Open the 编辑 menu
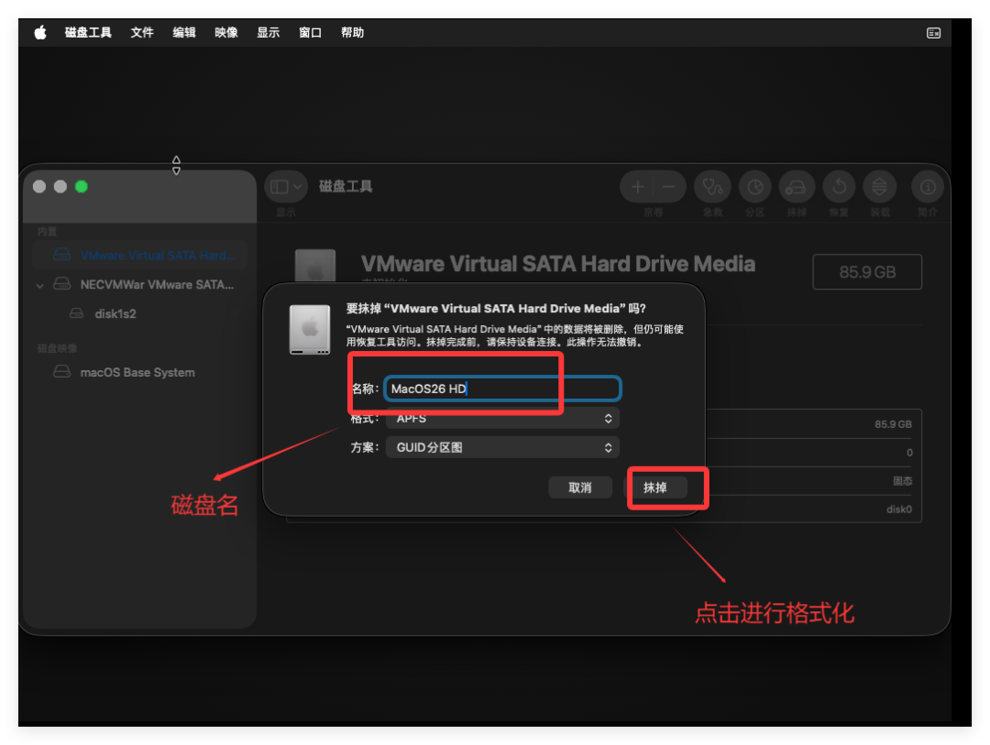 184,32
